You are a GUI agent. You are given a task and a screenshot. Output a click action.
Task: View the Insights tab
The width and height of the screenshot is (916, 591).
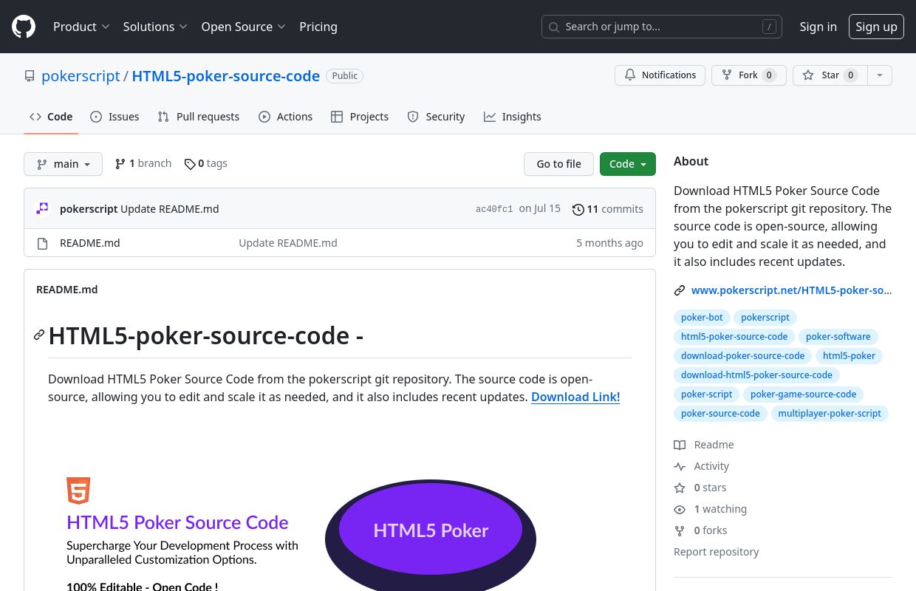pyautogui.click(x=513, y=117)
